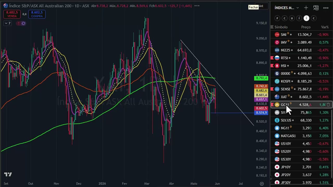Click the yellow 8.682,6 price label
Screen dimensions: 333x187
tap(261, 91)
